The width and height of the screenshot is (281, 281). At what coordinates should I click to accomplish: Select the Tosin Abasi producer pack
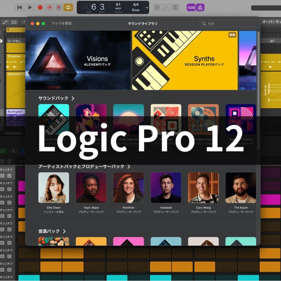91,188
